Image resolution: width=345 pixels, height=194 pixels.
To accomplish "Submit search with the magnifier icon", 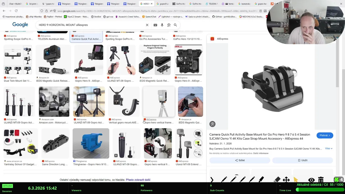I will tap(175, 25).
